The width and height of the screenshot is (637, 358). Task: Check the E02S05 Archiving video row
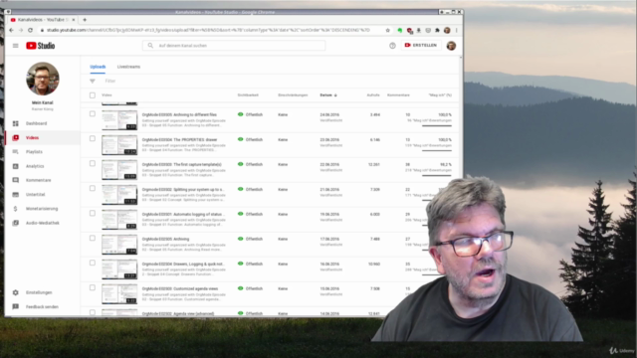(x=93, y=239)
